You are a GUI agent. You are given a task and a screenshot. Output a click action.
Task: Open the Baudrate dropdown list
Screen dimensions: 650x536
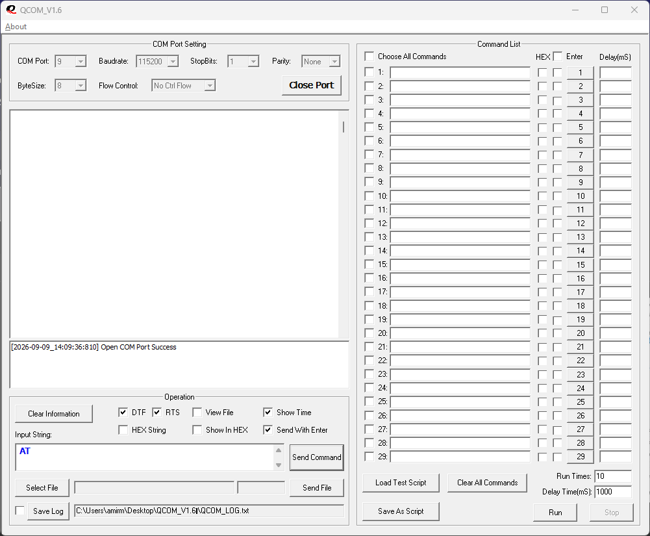tap(173, 62)
